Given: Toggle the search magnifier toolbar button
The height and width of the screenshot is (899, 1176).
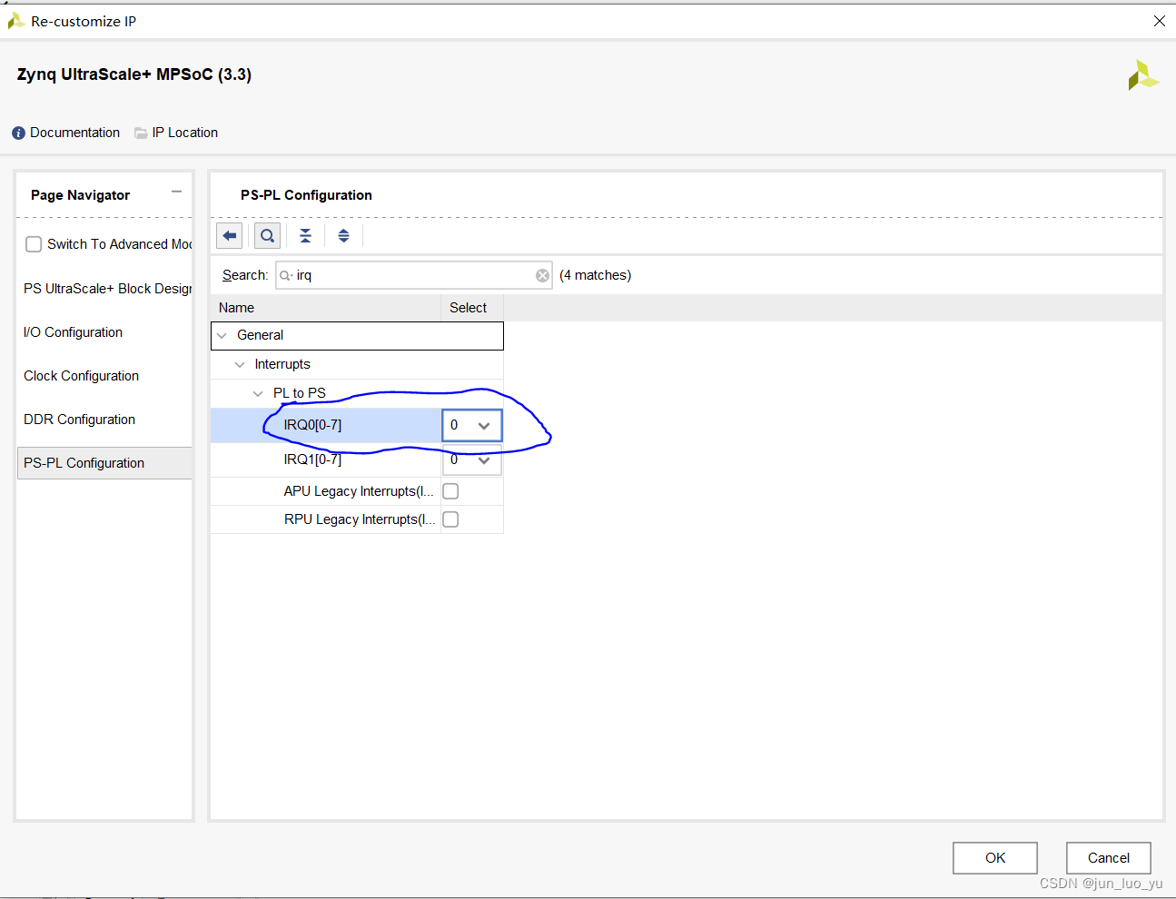Looking at the screenshot, I should point(267,236).
